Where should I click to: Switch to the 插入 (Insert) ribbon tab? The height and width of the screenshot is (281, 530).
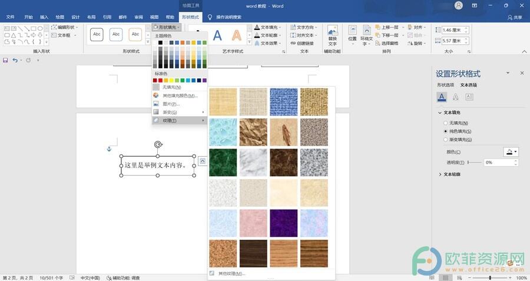point(44,17)
